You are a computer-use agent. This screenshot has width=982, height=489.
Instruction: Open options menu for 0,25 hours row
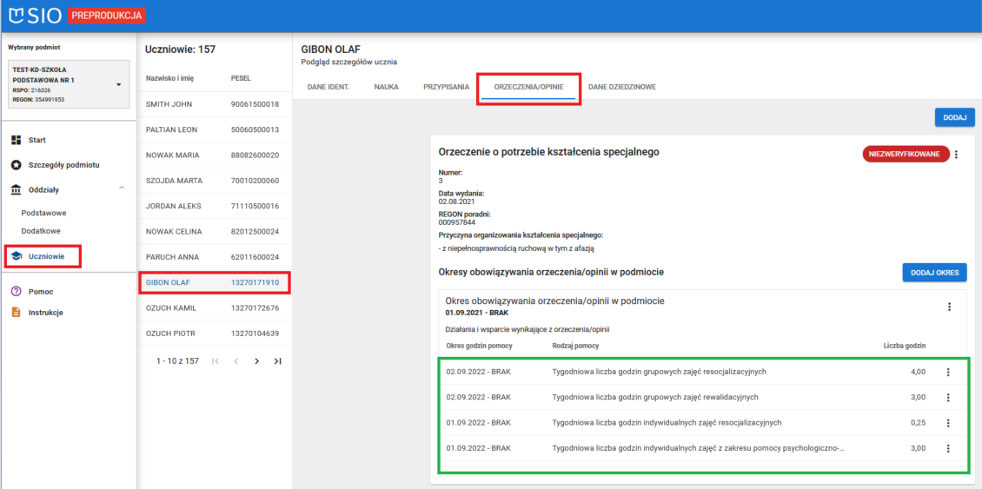pyautogui.click(x=948, y=423)
